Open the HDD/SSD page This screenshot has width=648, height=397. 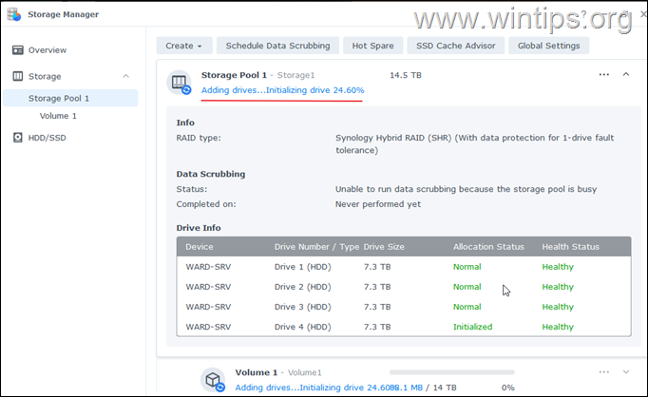[x=48, y=138]
